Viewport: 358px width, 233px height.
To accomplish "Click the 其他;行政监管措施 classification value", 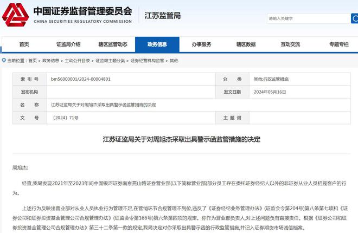I will pos(271,79).
